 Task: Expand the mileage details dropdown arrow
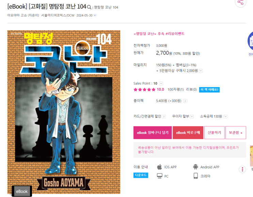(x=201, y=71)
